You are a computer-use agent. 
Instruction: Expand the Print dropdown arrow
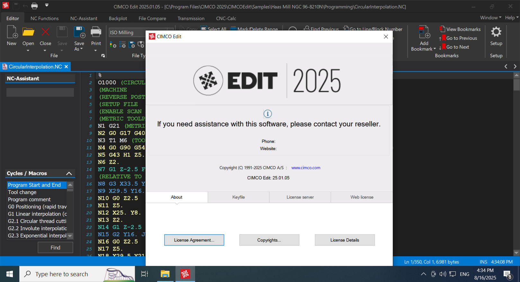[95, 50]
